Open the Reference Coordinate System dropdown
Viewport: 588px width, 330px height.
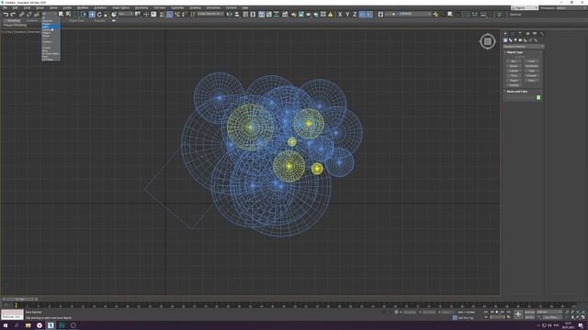tap(125, 15)
